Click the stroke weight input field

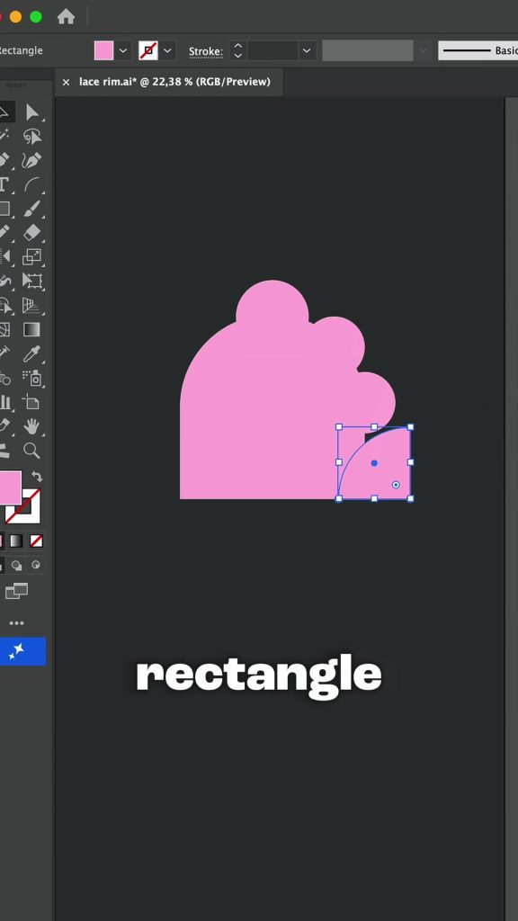(x=272, y=50)
